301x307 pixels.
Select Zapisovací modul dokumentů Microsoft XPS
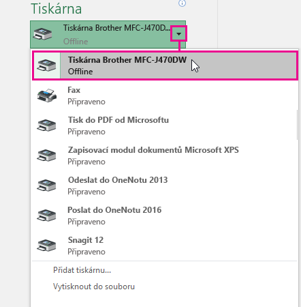tap(164, 156)
